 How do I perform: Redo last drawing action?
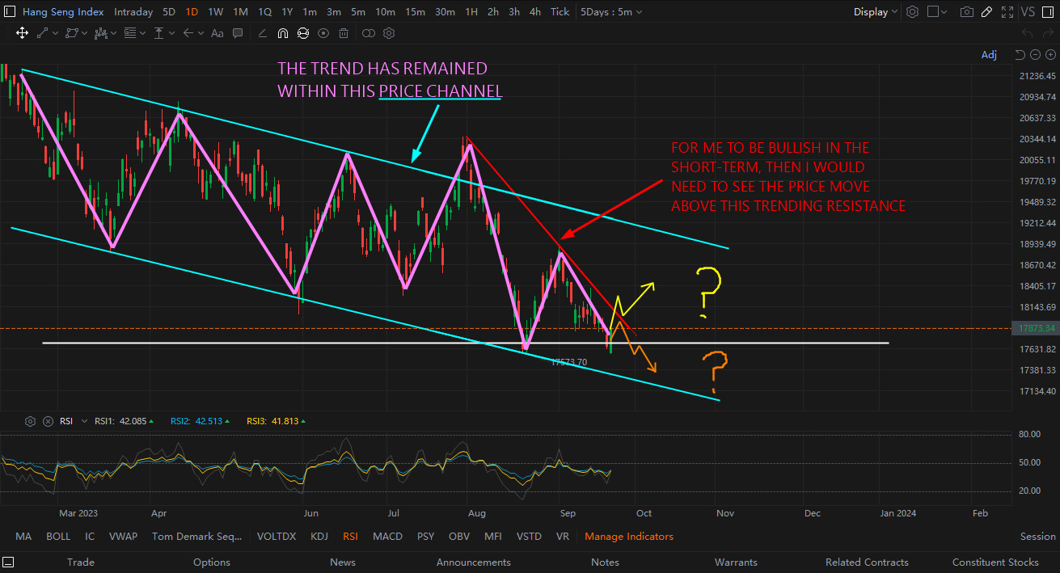pyautogui.click(x=1048, y=33)
